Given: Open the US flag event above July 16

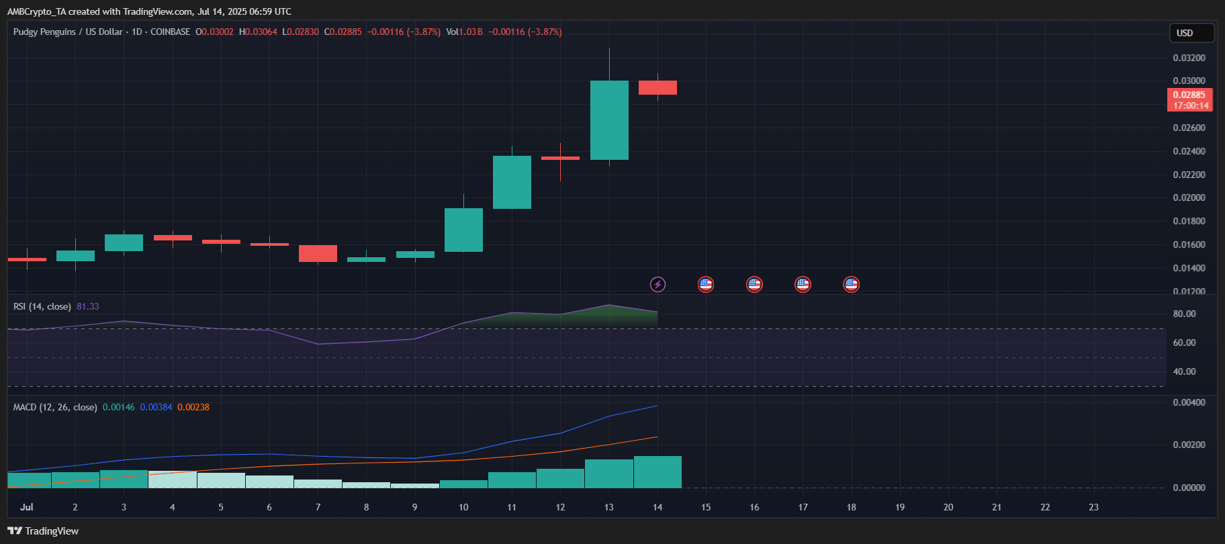Looking at the screenshot, I should [x=754, y=284].
